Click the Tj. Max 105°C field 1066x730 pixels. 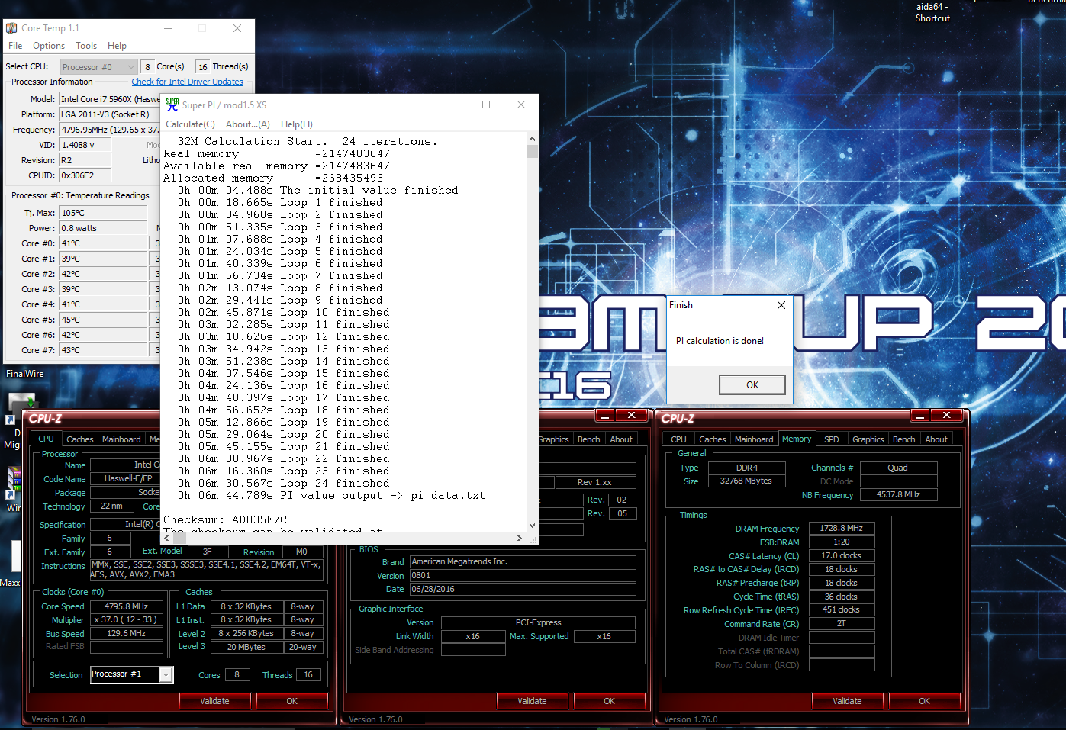(103, 213)
